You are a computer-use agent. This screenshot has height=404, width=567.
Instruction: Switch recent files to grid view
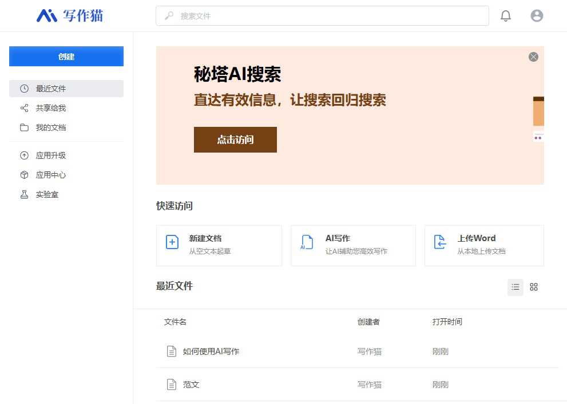(x=533, y=287)
